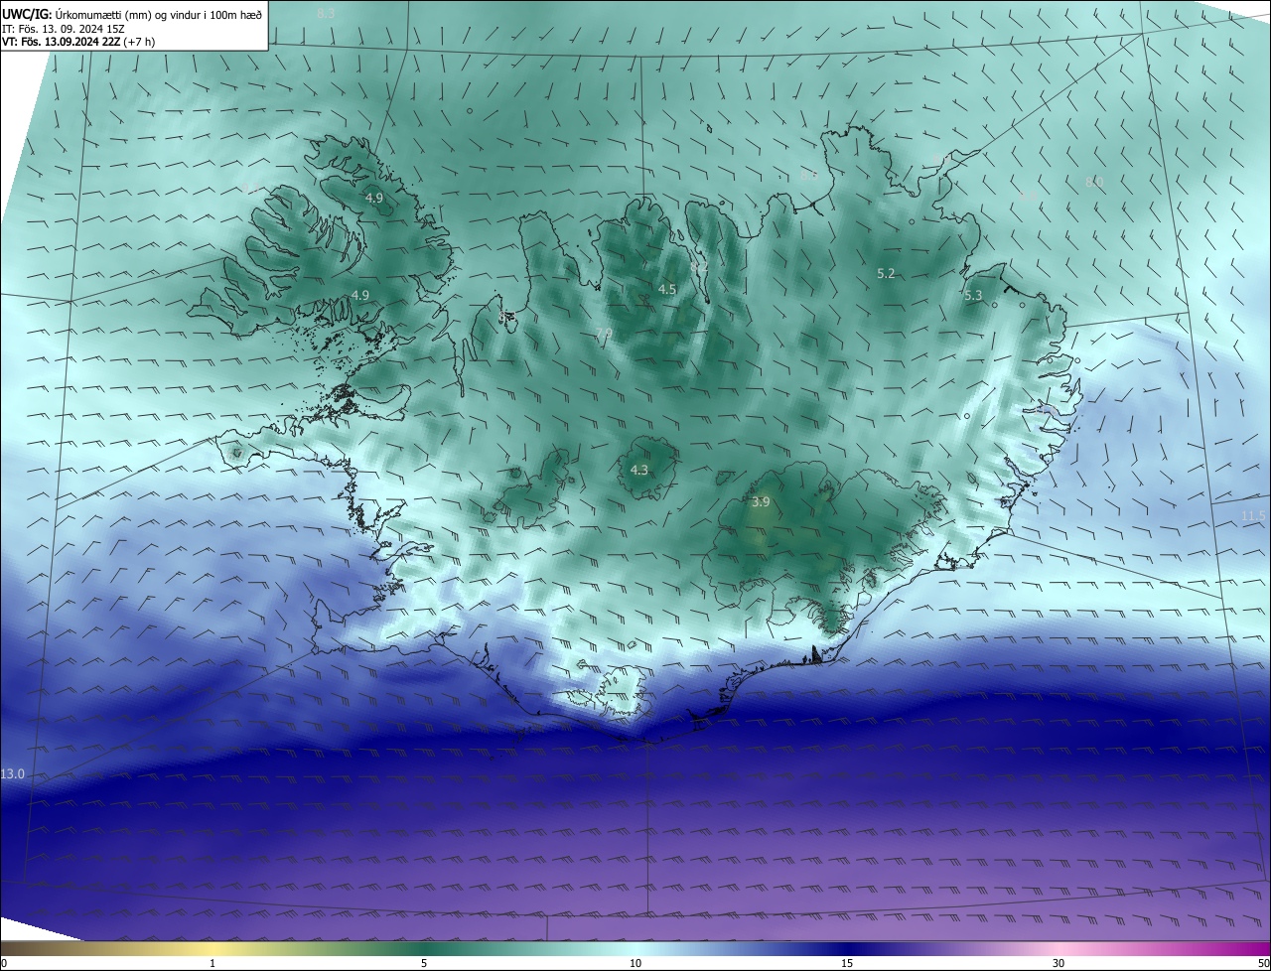The image size is (1271, 971).
Task: Click the 4.3 value inside the central glacier
Action: click(639, 470)
